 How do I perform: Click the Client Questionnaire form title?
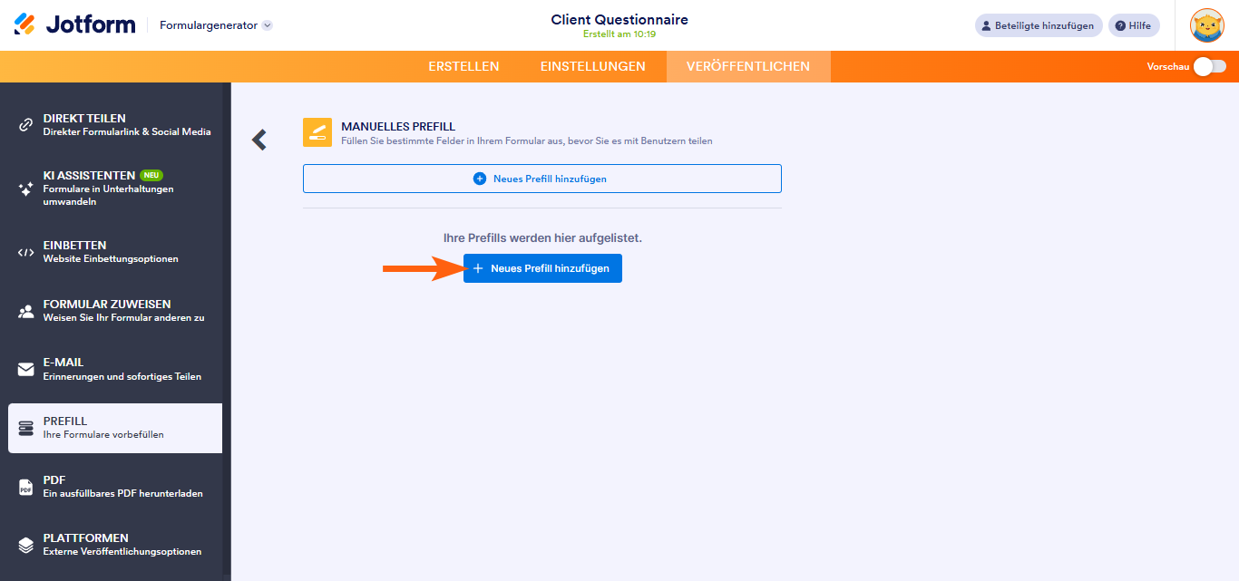619,19
